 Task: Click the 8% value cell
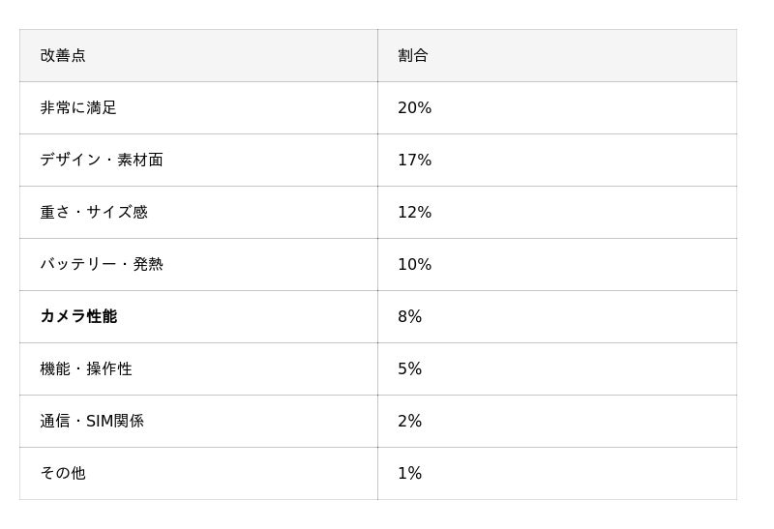click(410, 317)
